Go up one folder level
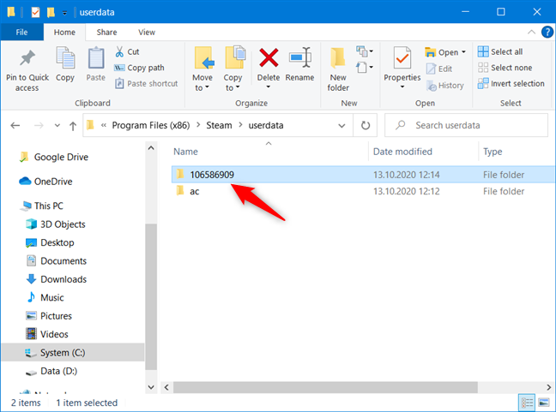Image resolution: width=556 pixels, height=412 pixels. click(71, 125)
